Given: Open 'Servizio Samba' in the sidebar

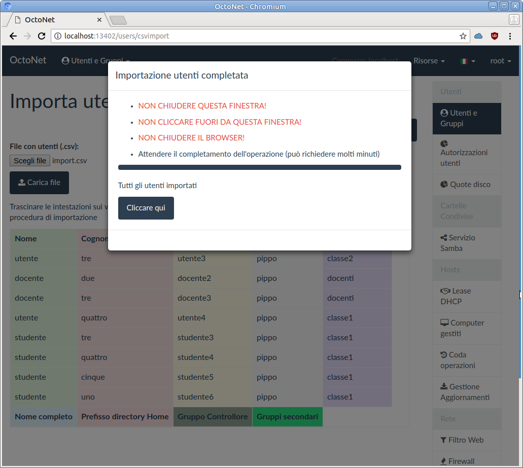Looking at the screenshot, I should click(467, 243).
